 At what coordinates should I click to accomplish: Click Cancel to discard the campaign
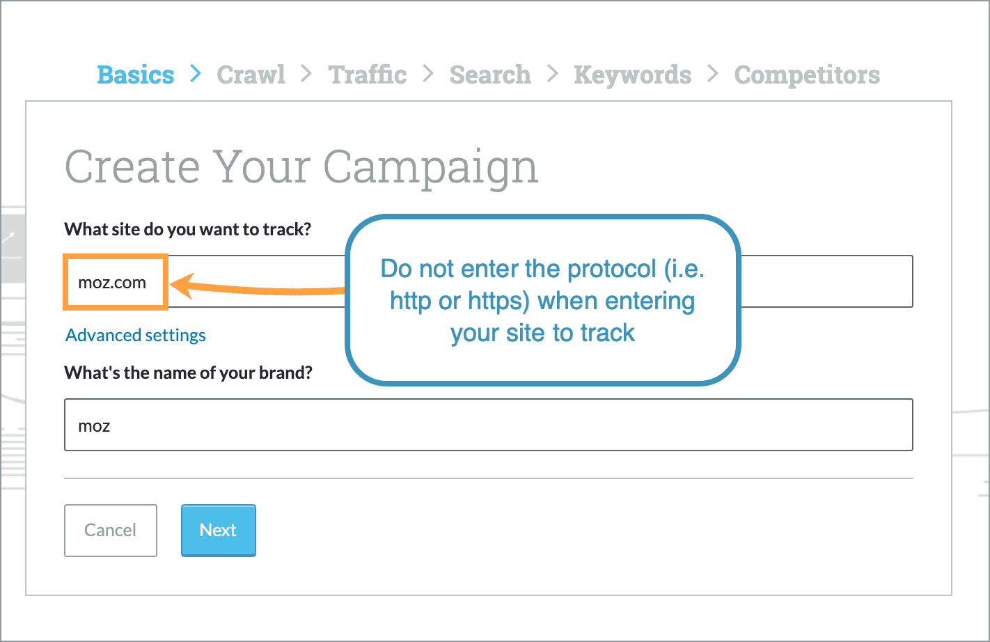[x=110, y=530]
